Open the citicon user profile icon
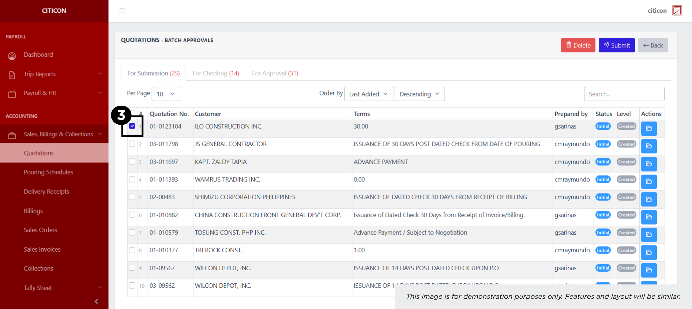This screenshot has width=692, height=309. point(677,10)
